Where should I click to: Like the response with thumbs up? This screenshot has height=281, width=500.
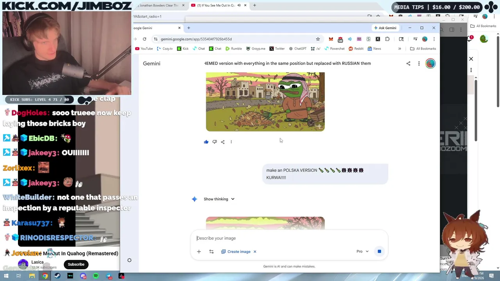pyautogui.click(x=206, y=142)
